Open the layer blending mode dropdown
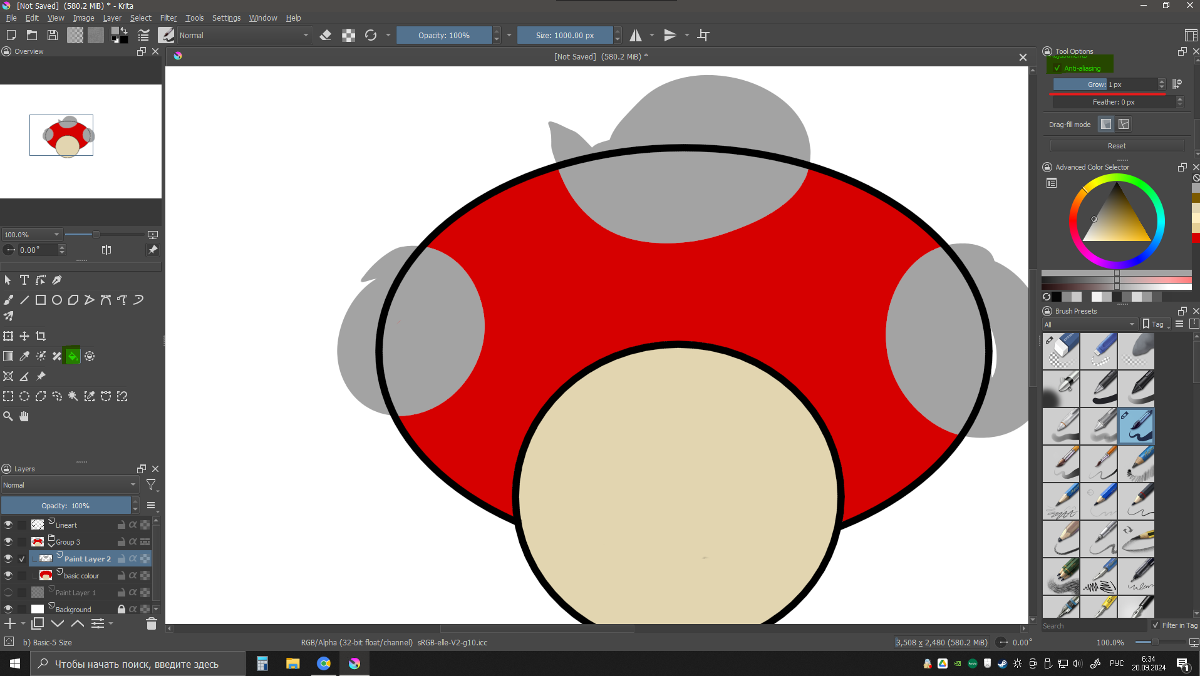The width and height of the screenshot is (1200, 676). (70, 485)
